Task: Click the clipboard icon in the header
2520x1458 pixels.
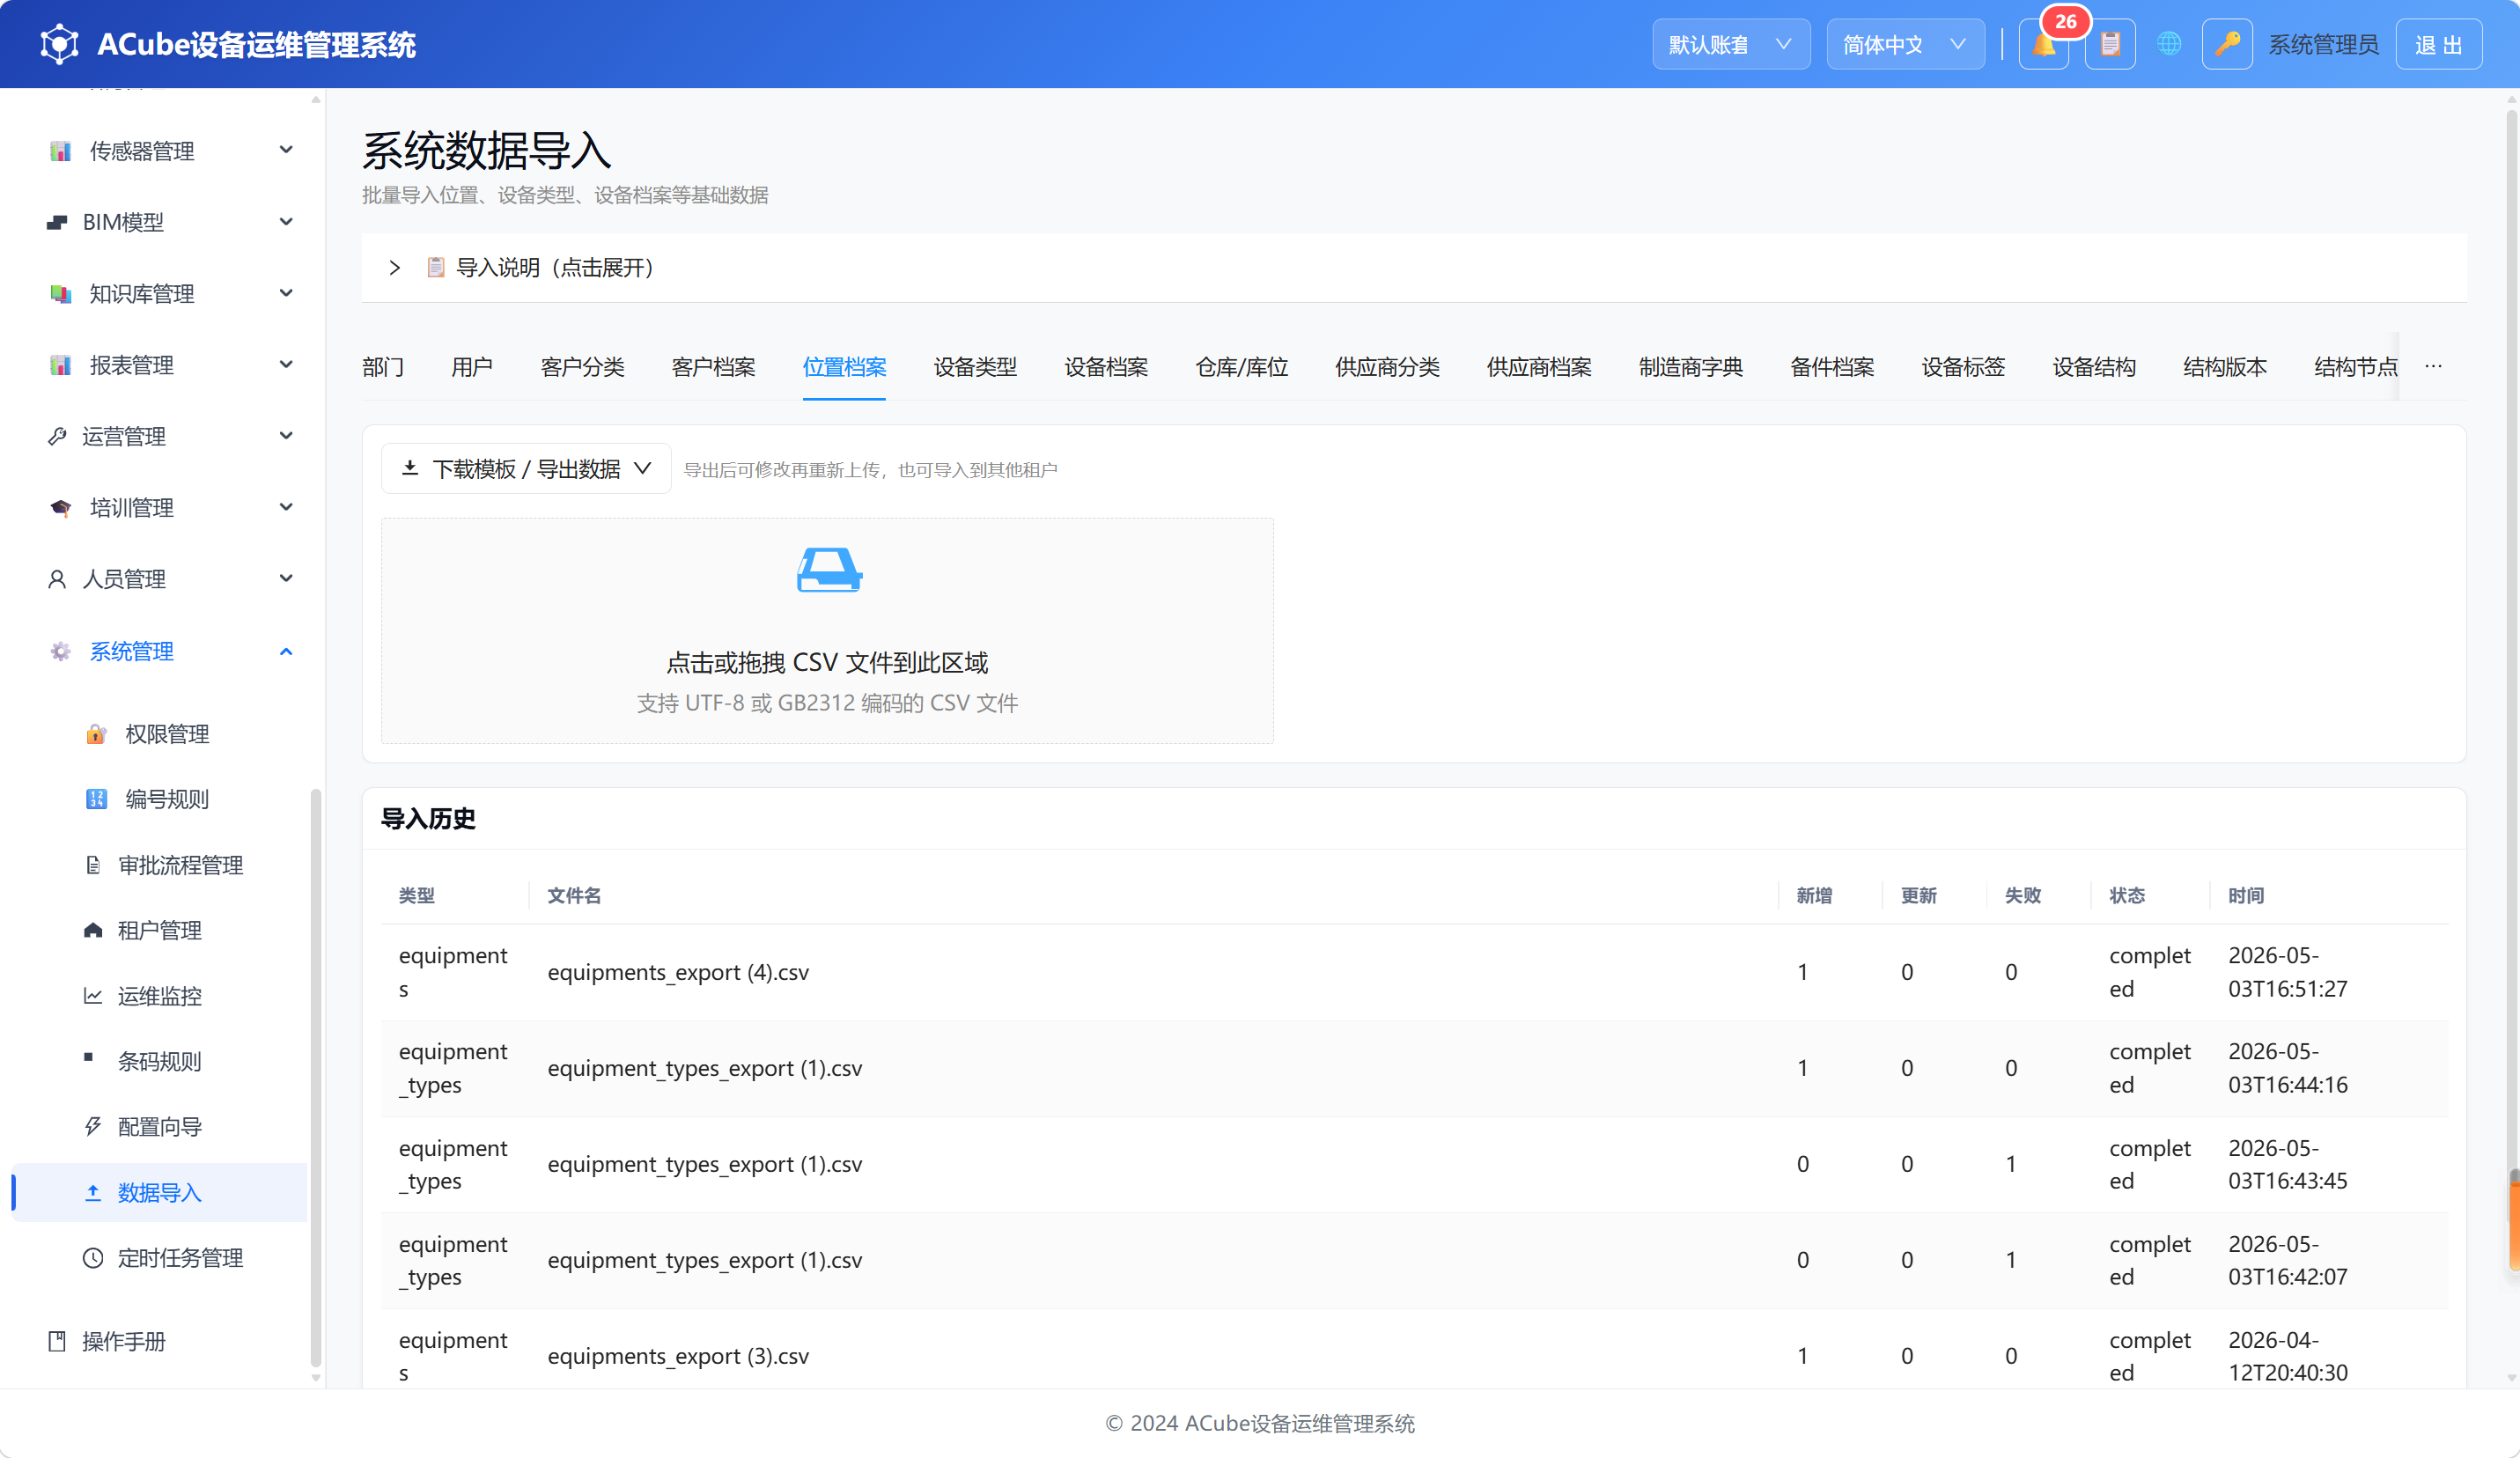Action: (2110, 45)
